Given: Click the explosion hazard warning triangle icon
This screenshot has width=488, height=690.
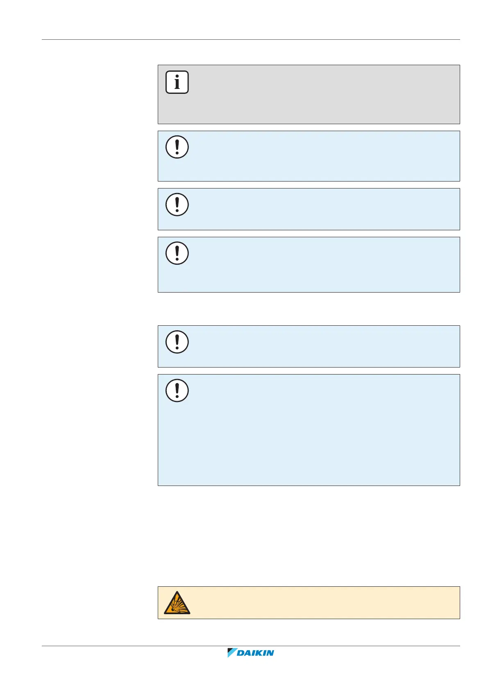Looking at the screenshot, I should [x=177, y=603].
